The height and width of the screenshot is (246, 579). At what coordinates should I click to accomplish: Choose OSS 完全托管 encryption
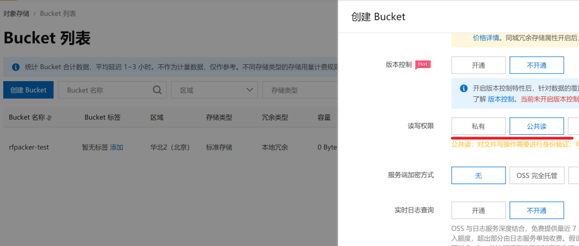(x=537, y=175)
